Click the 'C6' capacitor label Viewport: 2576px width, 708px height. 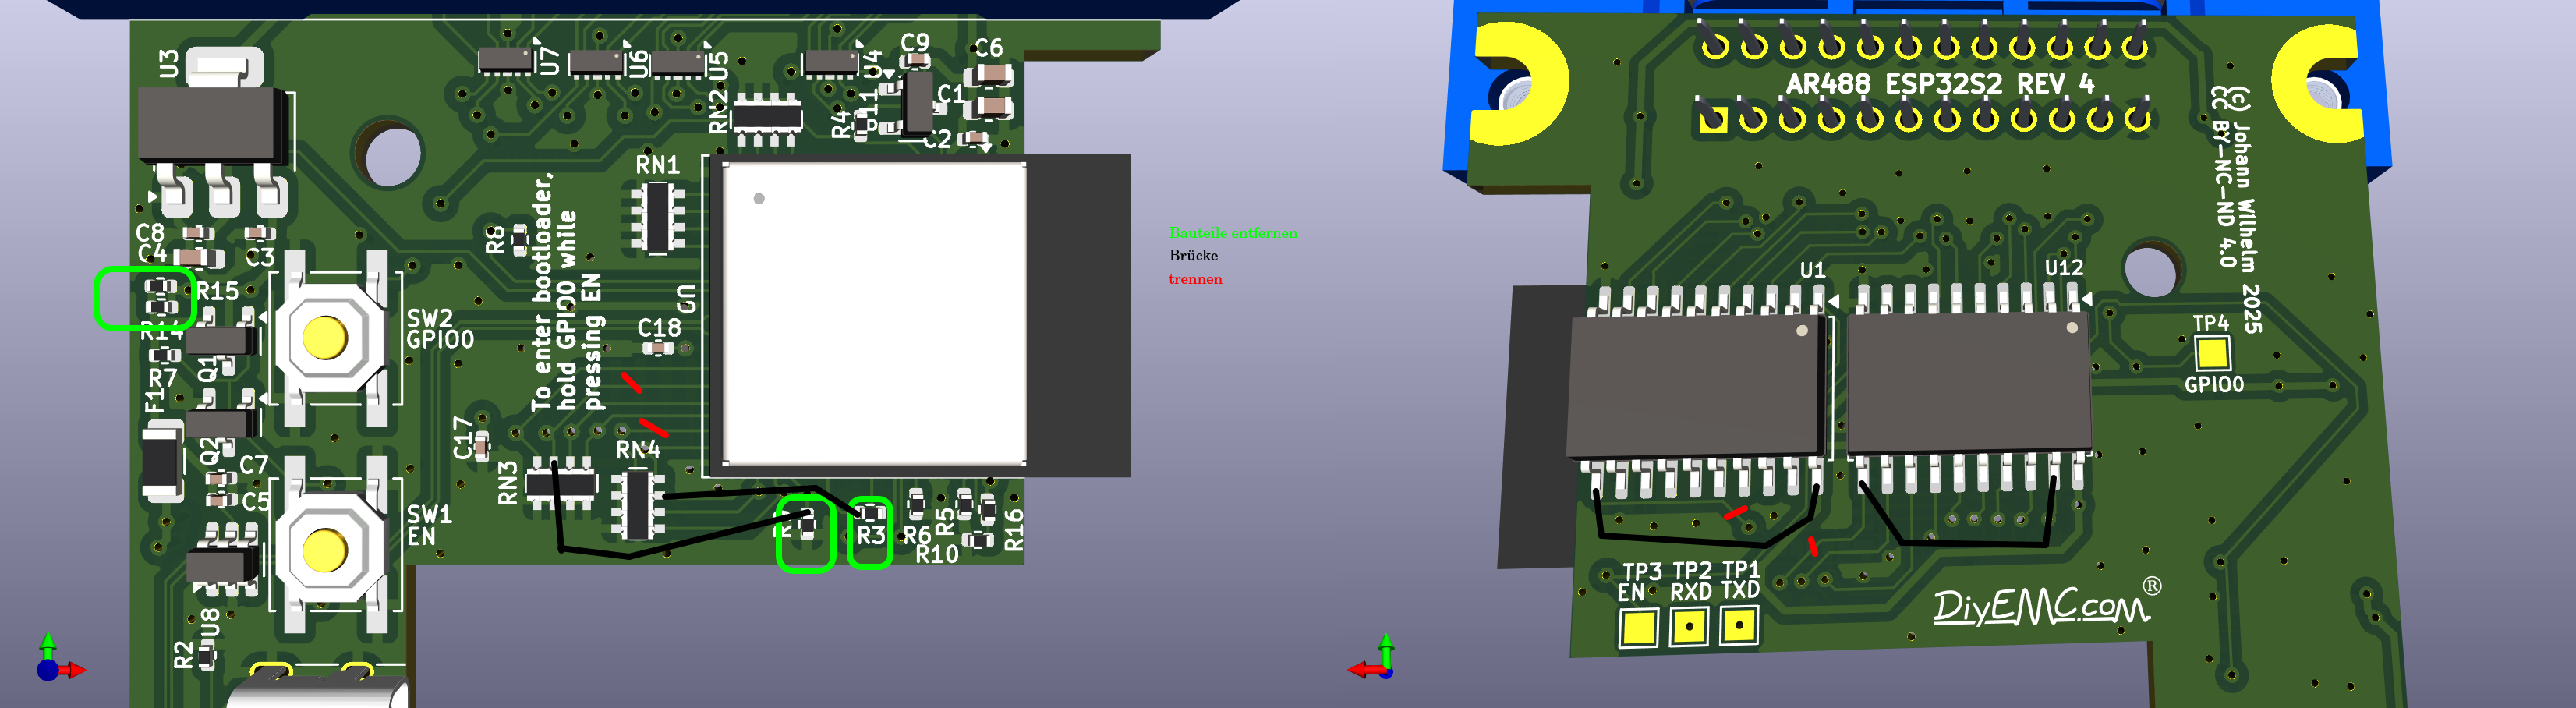[x=988, y=48]
